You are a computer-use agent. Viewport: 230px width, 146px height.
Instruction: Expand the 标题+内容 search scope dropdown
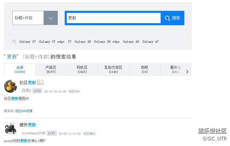(x=51, y=18)
